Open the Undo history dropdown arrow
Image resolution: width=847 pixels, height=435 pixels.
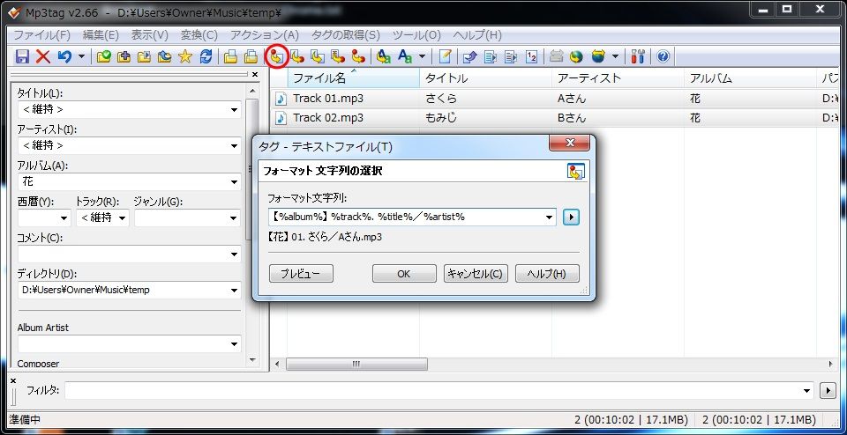pos(81,56)
